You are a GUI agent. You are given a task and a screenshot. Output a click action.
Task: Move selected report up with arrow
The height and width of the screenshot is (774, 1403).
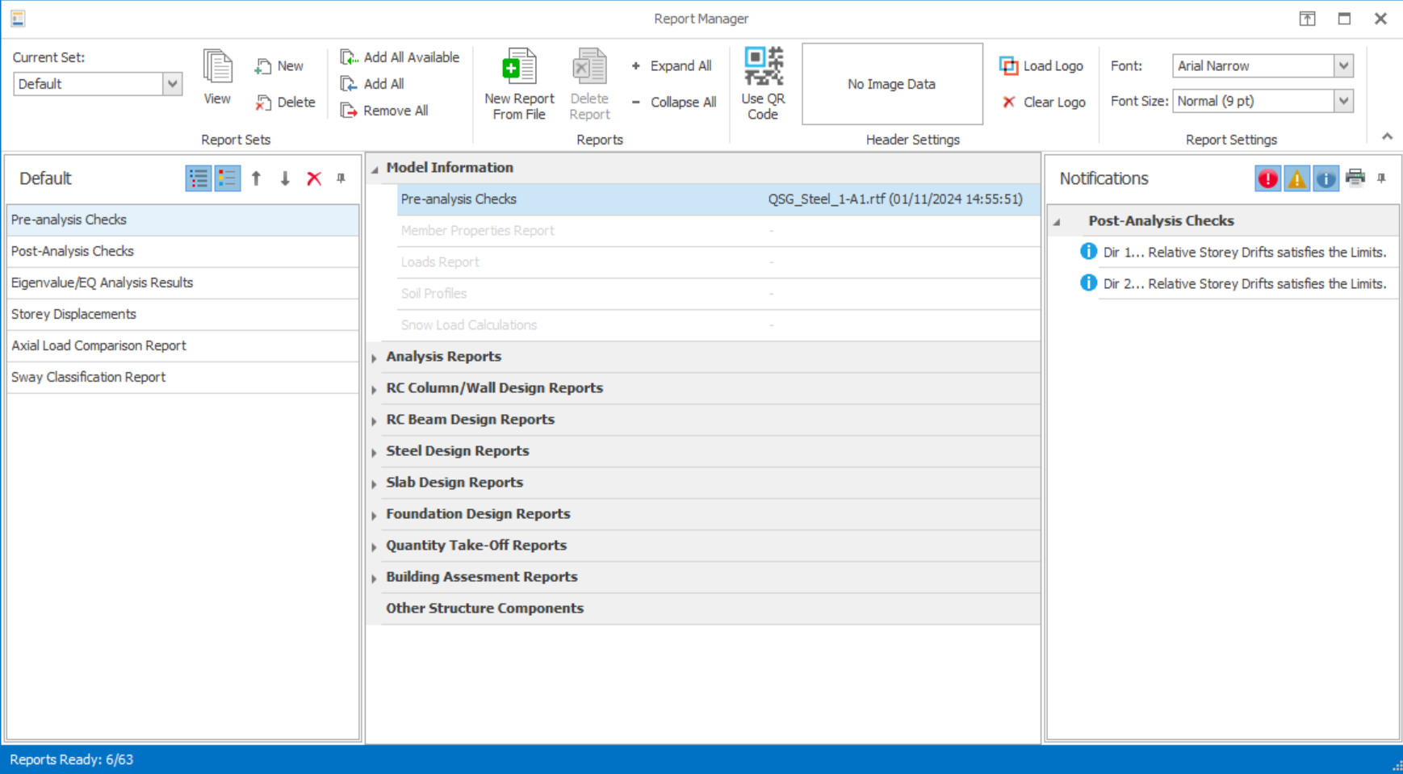[256, 178]
